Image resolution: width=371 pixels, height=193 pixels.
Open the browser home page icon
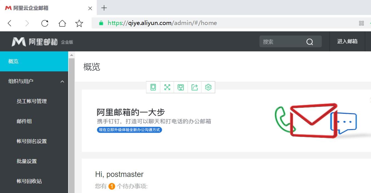click(62, 23)
